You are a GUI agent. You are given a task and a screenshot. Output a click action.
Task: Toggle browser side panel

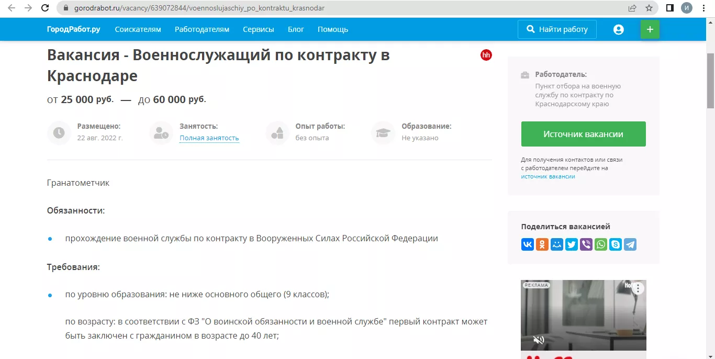pos(669,8)
